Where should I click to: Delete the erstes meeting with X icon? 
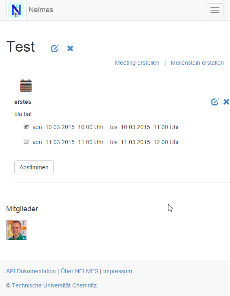[x=226, y=102]
